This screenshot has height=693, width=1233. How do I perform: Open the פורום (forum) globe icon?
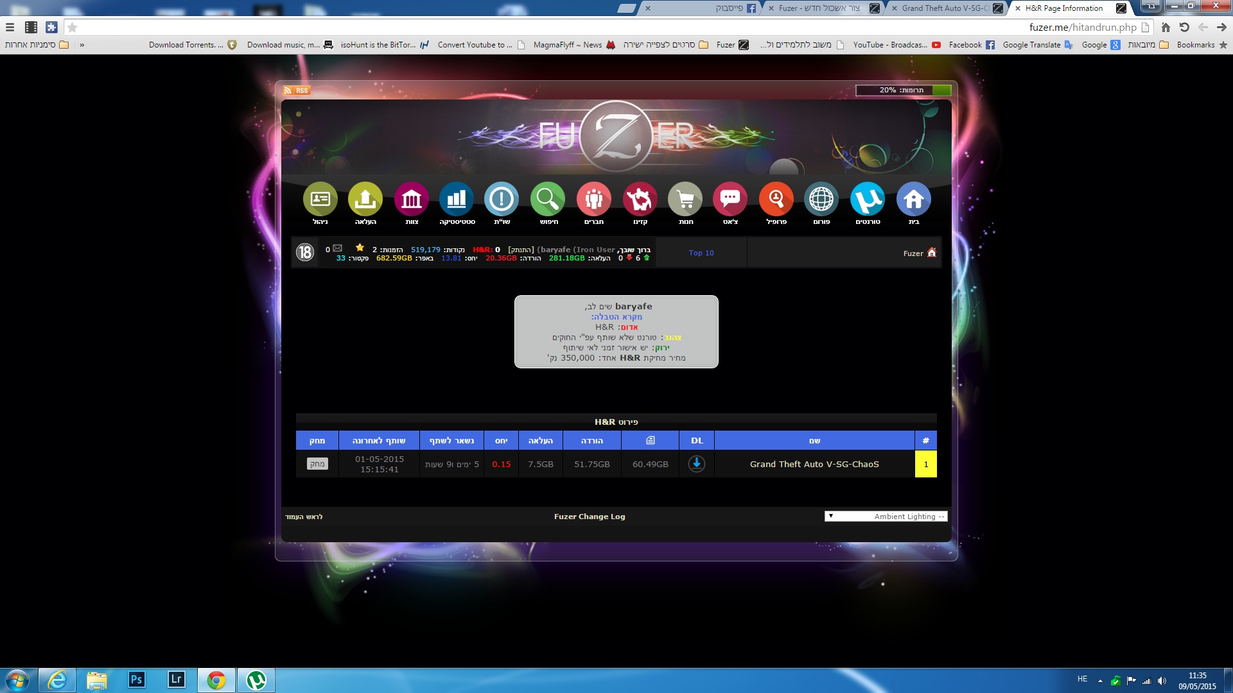821,200
